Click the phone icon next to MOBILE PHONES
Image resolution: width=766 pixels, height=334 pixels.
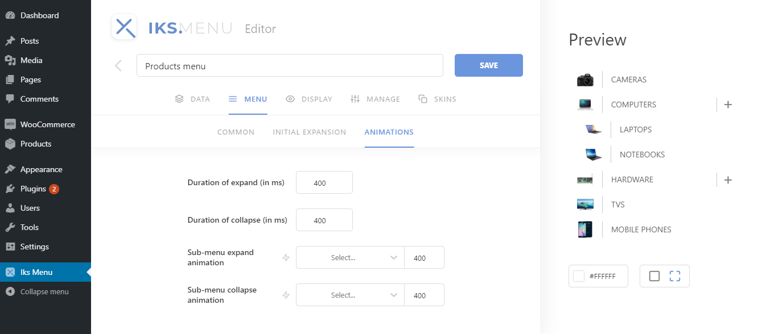(586, 229)
